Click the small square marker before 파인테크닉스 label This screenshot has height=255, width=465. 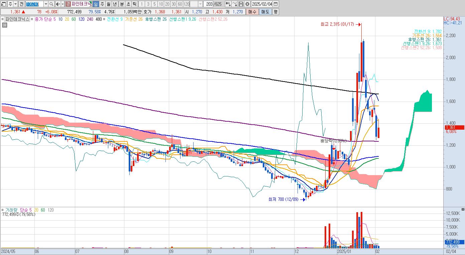point(3,19)
